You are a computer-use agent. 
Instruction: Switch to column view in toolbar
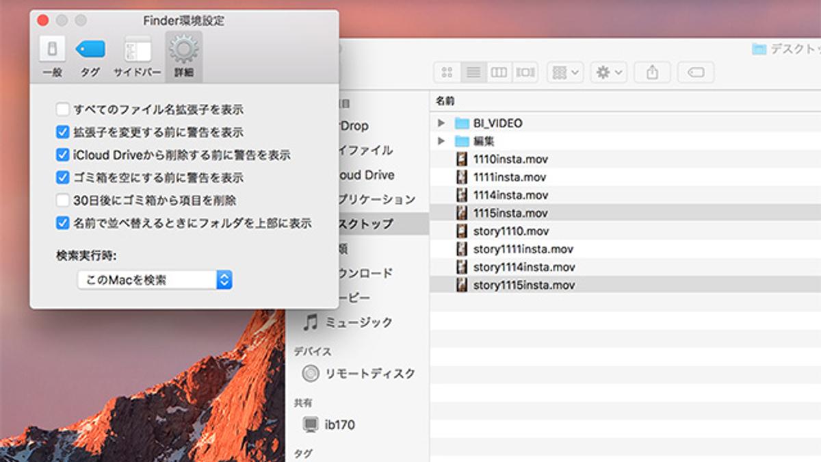pyautogui.click(x=499, y=73)
